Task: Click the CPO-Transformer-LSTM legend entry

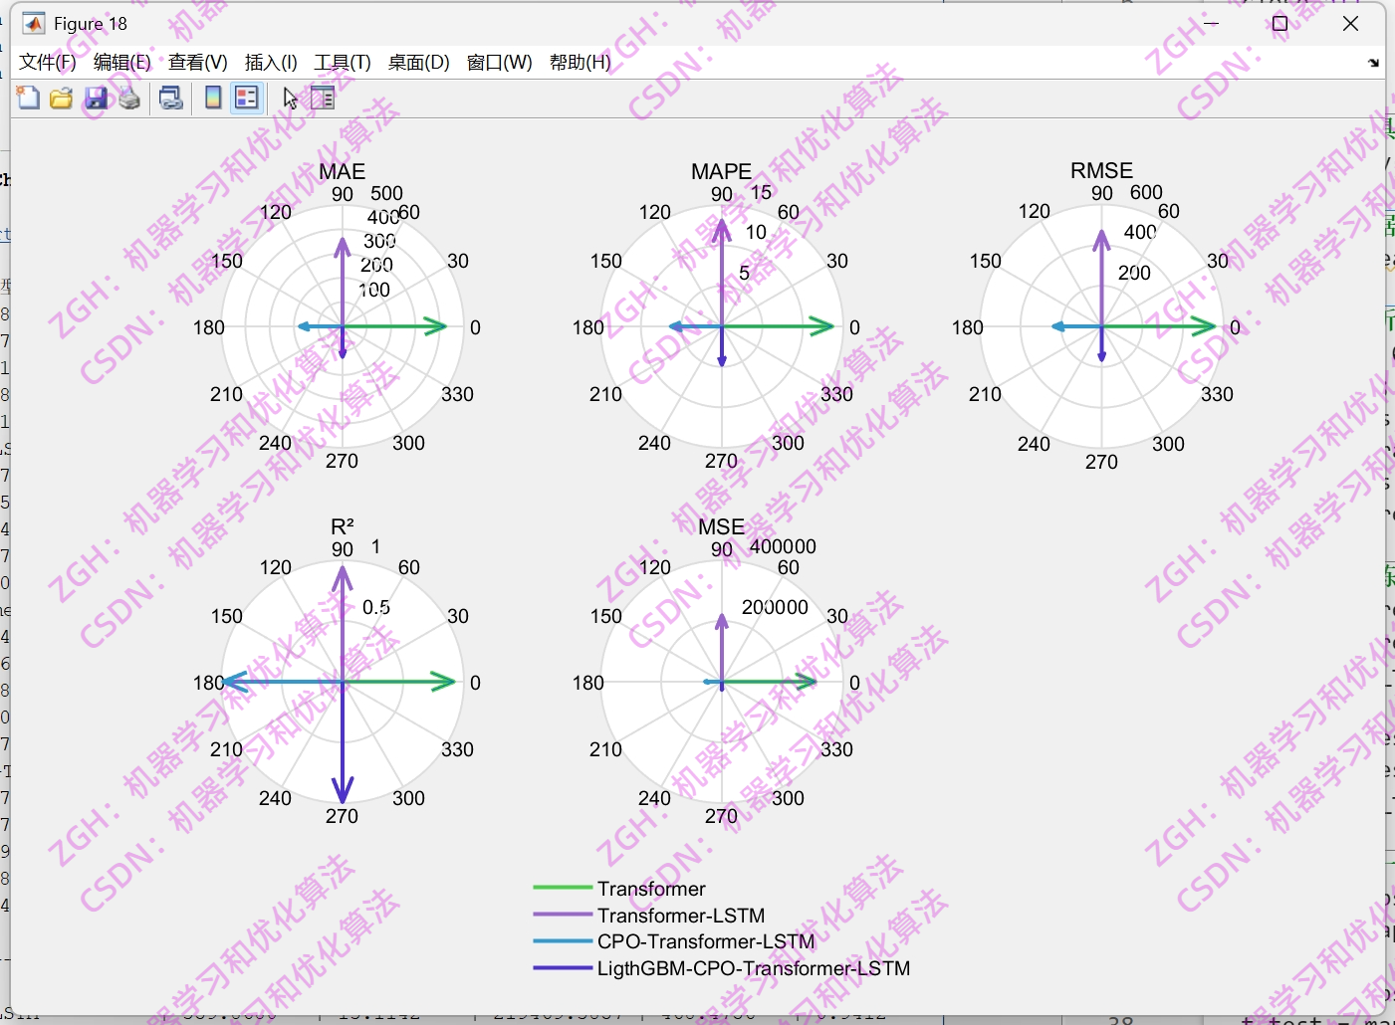Action: (x=706, y=941)
